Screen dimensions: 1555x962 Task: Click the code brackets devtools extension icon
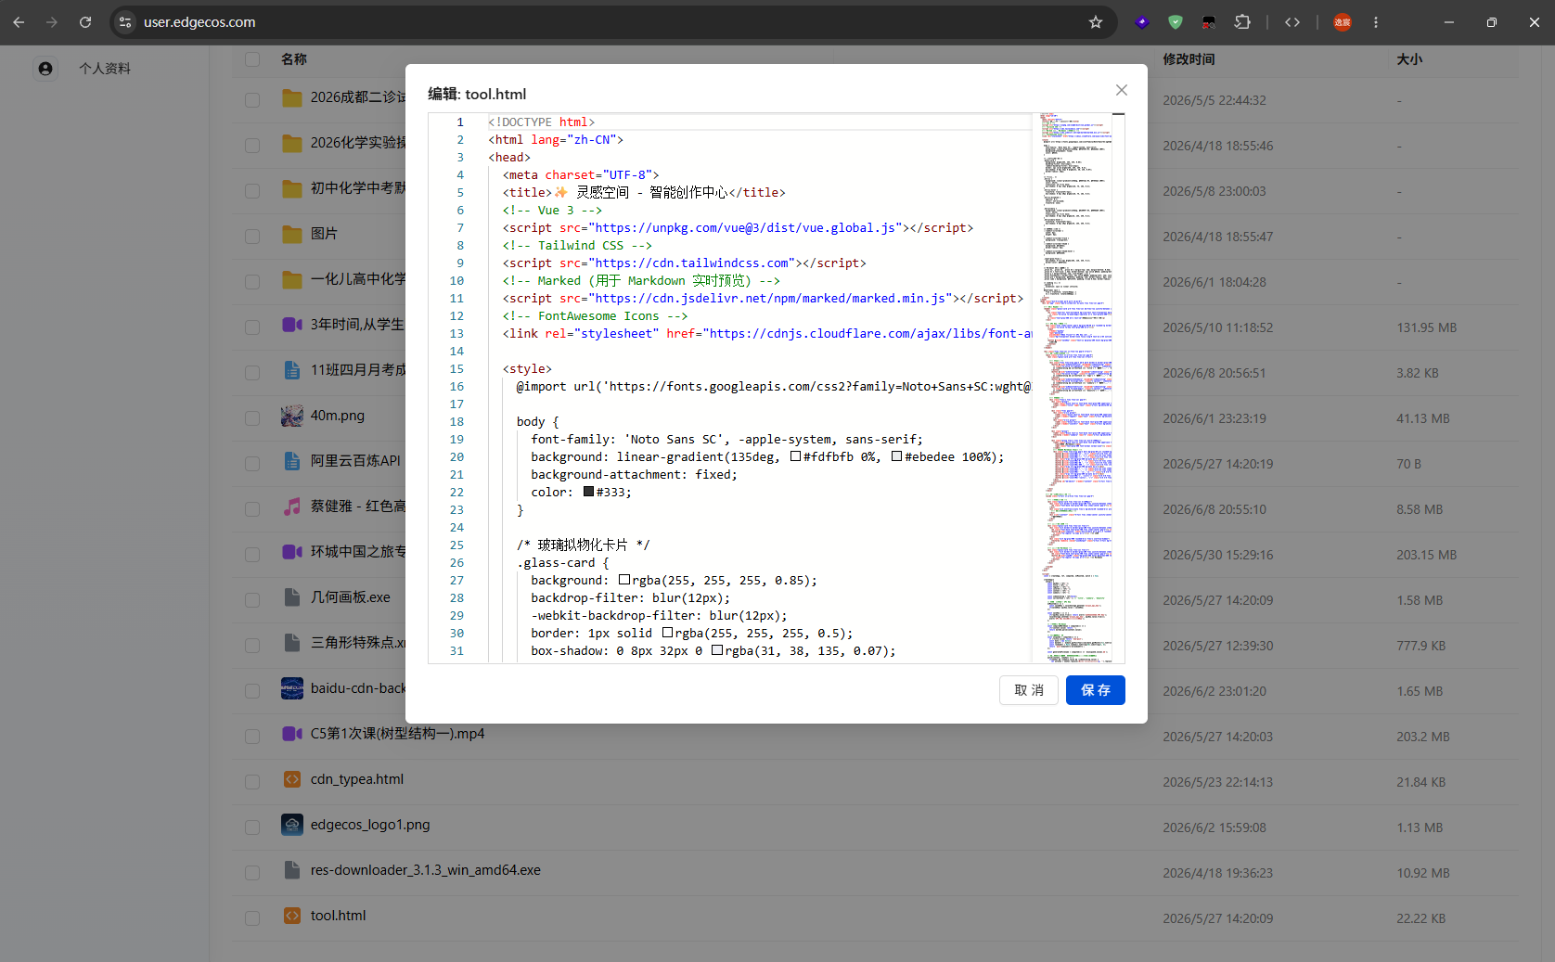pos(1292,22)
